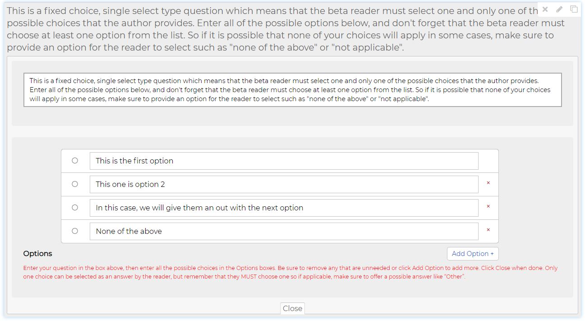Choose the radio next to 'In this case' option
This screenshot has width=585, height=321.
(75, 208)
